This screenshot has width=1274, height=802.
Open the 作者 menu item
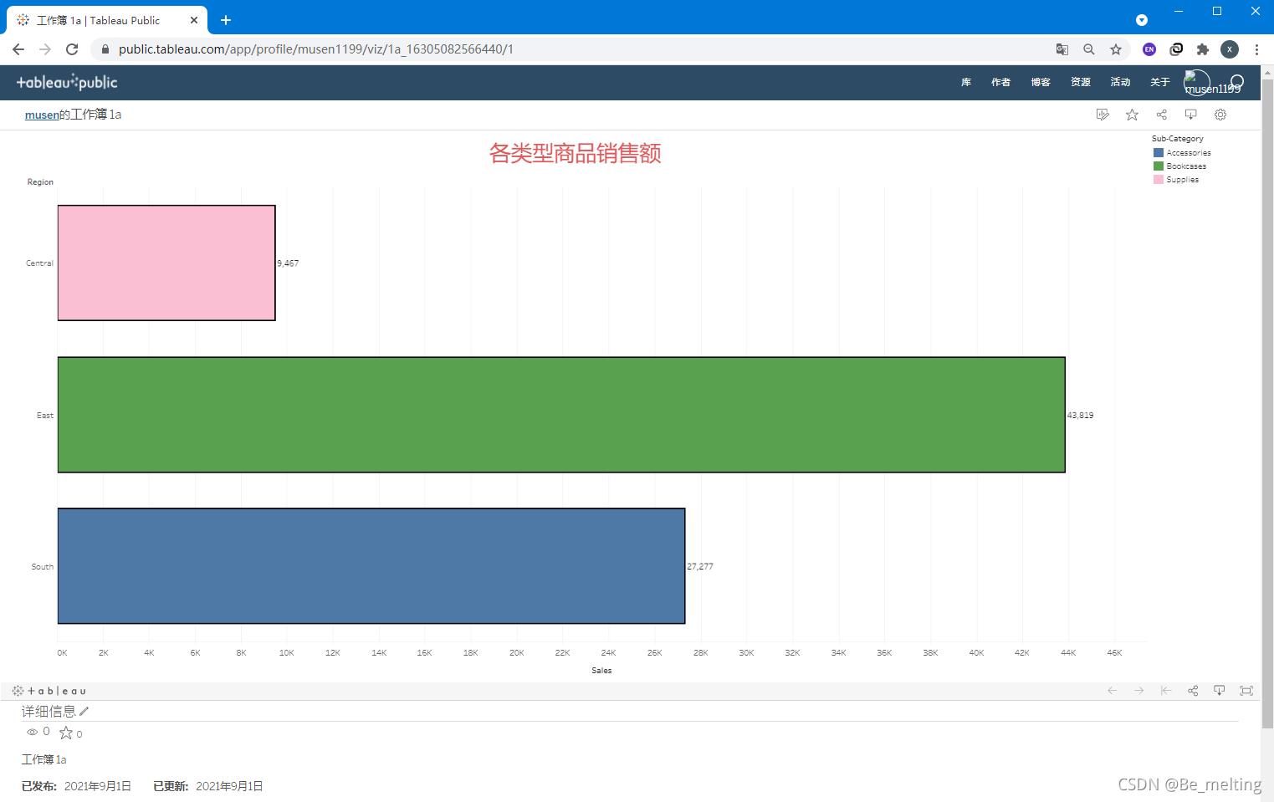pos(1000,82)
